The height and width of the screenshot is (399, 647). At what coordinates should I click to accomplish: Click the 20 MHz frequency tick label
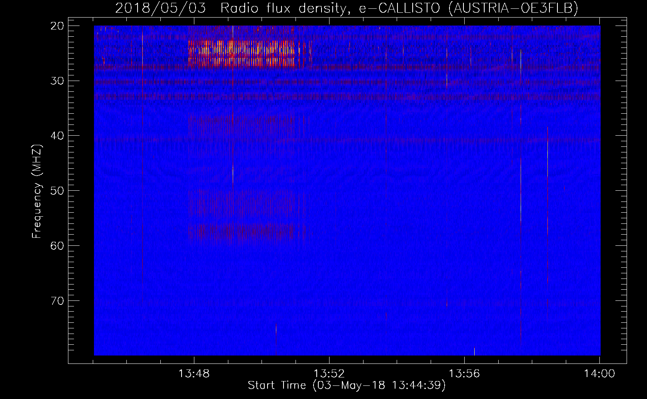58,26
